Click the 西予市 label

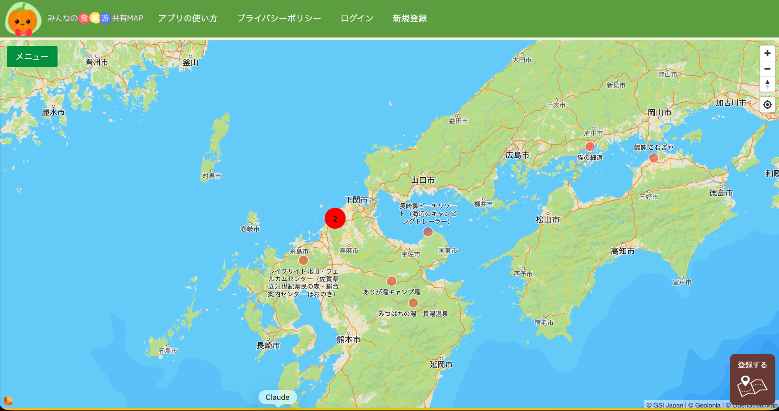point(523,274)
